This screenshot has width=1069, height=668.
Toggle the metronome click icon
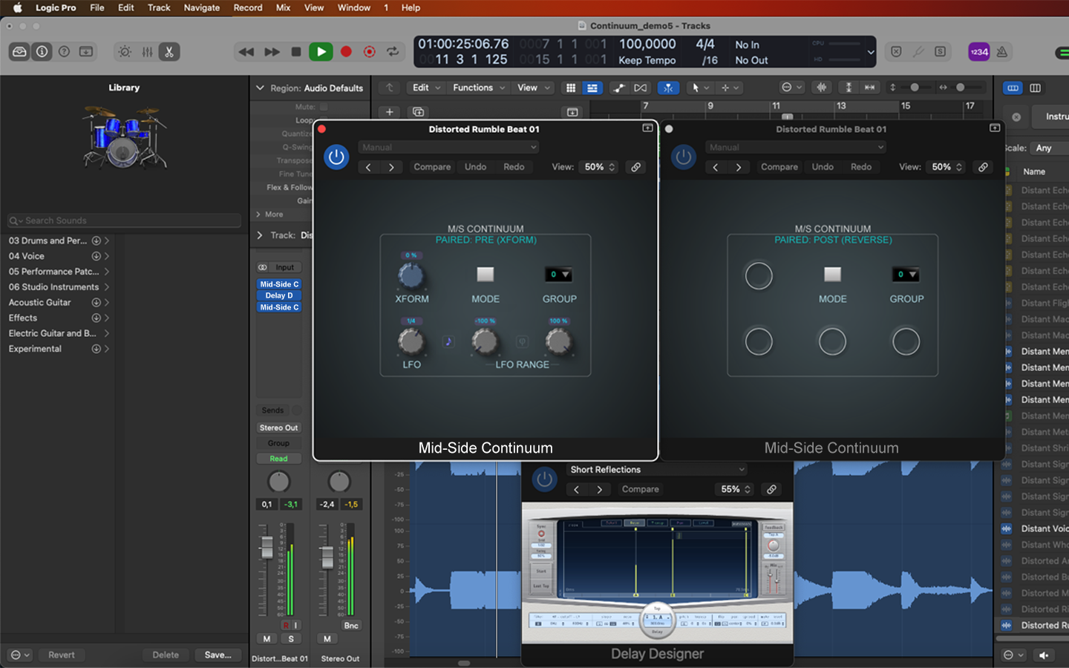[1002, 52]
